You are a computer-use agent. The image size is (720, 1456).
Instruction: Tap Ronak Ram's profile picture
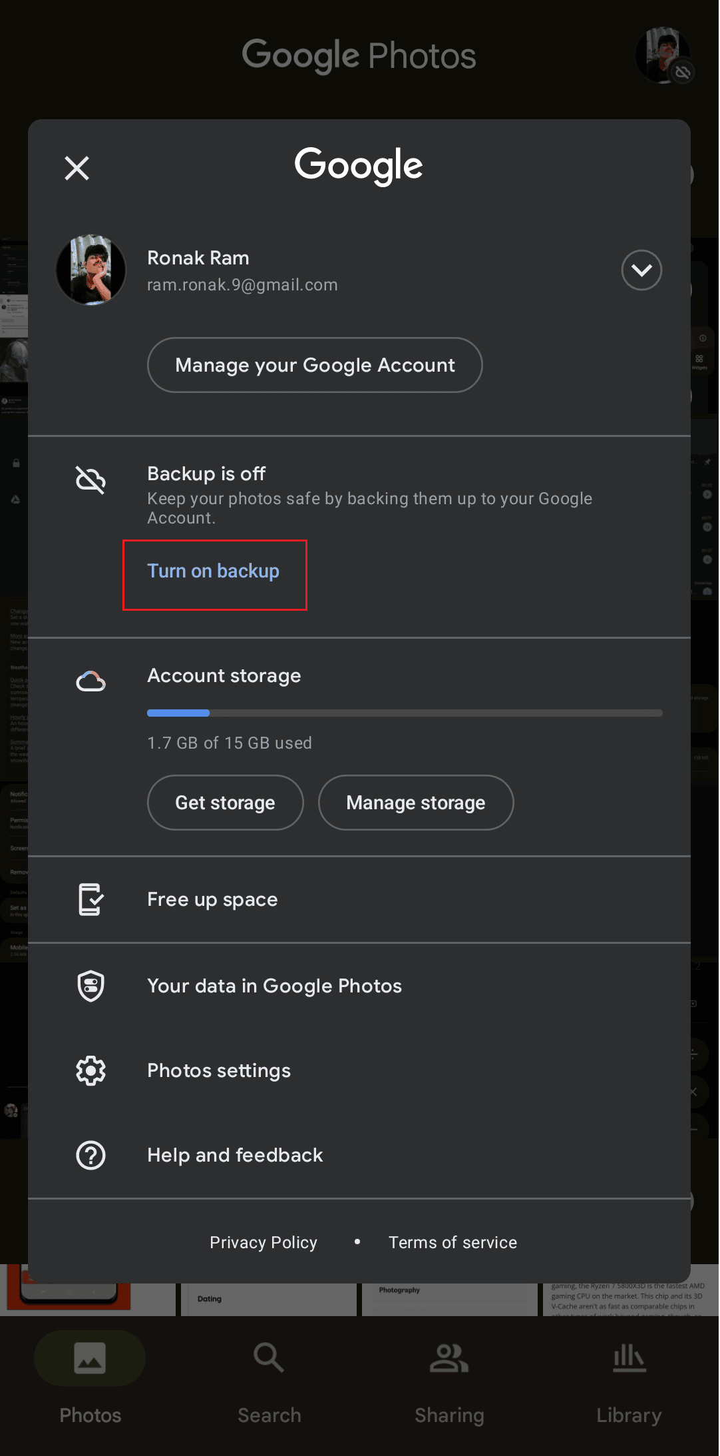91,270
